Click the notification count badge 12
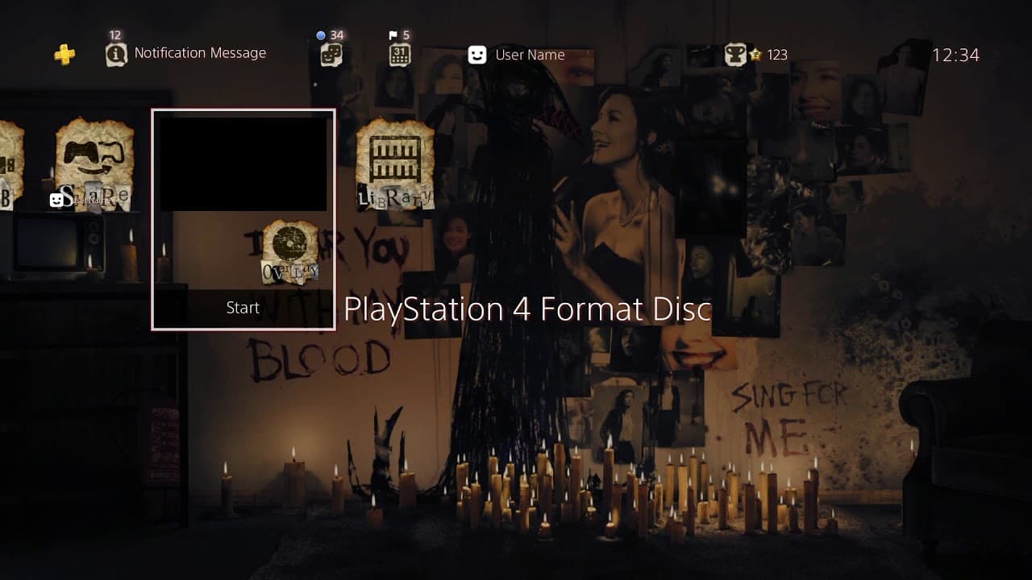 [x=115, y=35]
